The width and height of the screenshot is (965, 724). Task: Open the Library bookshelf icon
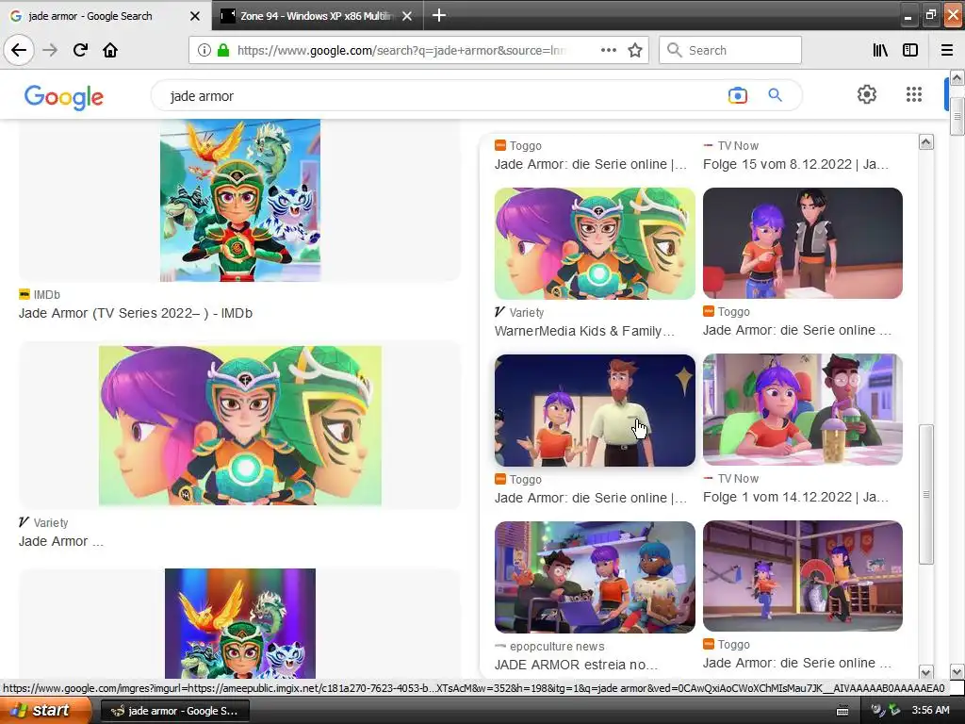[x=880, y=50]
